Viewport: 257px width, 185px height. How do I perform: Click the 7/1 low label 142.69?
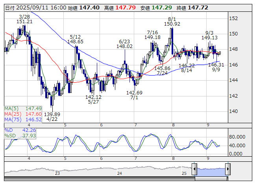134,92
